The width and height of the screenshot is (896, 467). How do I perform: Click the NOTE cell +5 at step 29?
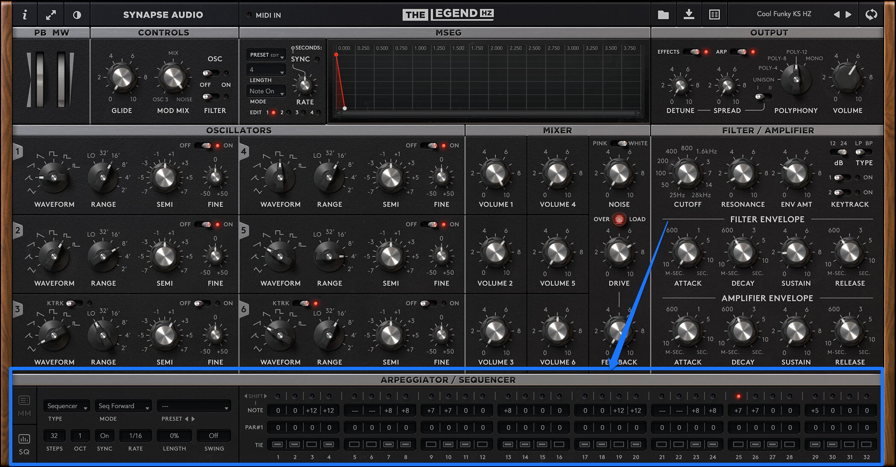coord(815,411)
